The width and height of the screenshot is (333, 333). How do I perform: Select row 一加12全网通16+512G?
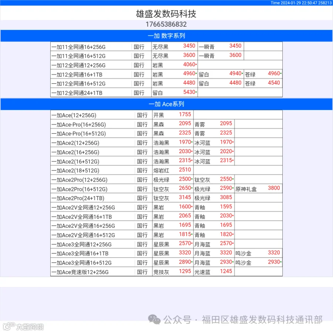tap(166, 84)
